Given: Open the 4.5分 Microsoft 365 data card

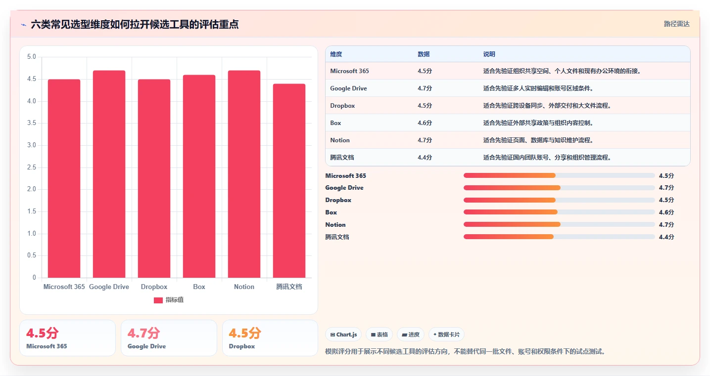Looking at the screenshot, I should (x=67, y=338).
